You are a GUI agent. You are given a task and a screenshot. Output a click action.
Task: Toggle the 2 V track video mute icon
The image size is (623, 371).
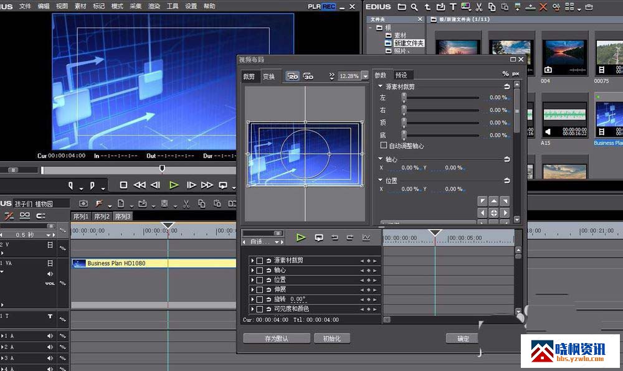[50, 245]
